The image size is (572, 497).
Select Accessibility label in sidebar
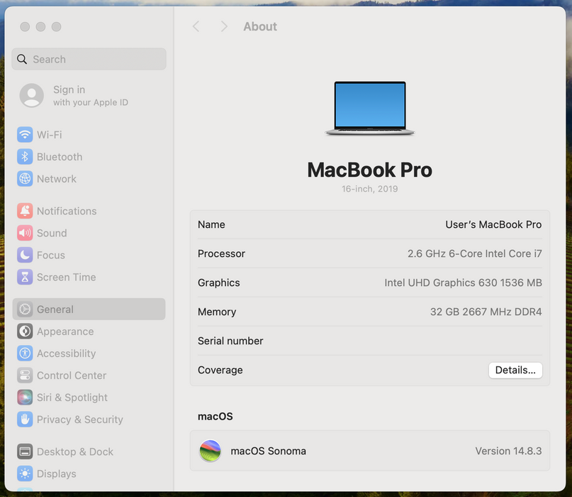coord(67,354)
